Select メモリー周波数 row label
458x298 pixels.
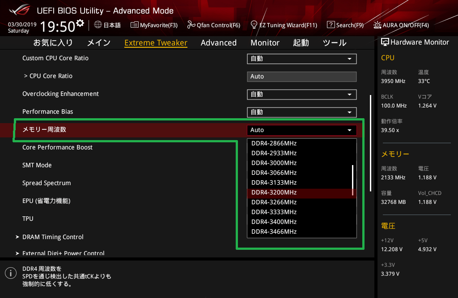pyautogui.click(x=44, y=129)
